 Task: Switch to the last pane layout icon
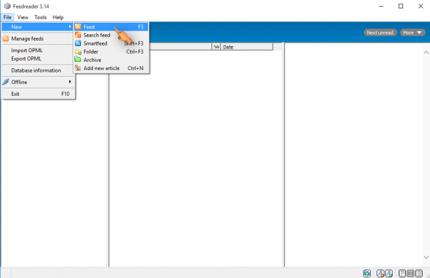click(419, 273)
